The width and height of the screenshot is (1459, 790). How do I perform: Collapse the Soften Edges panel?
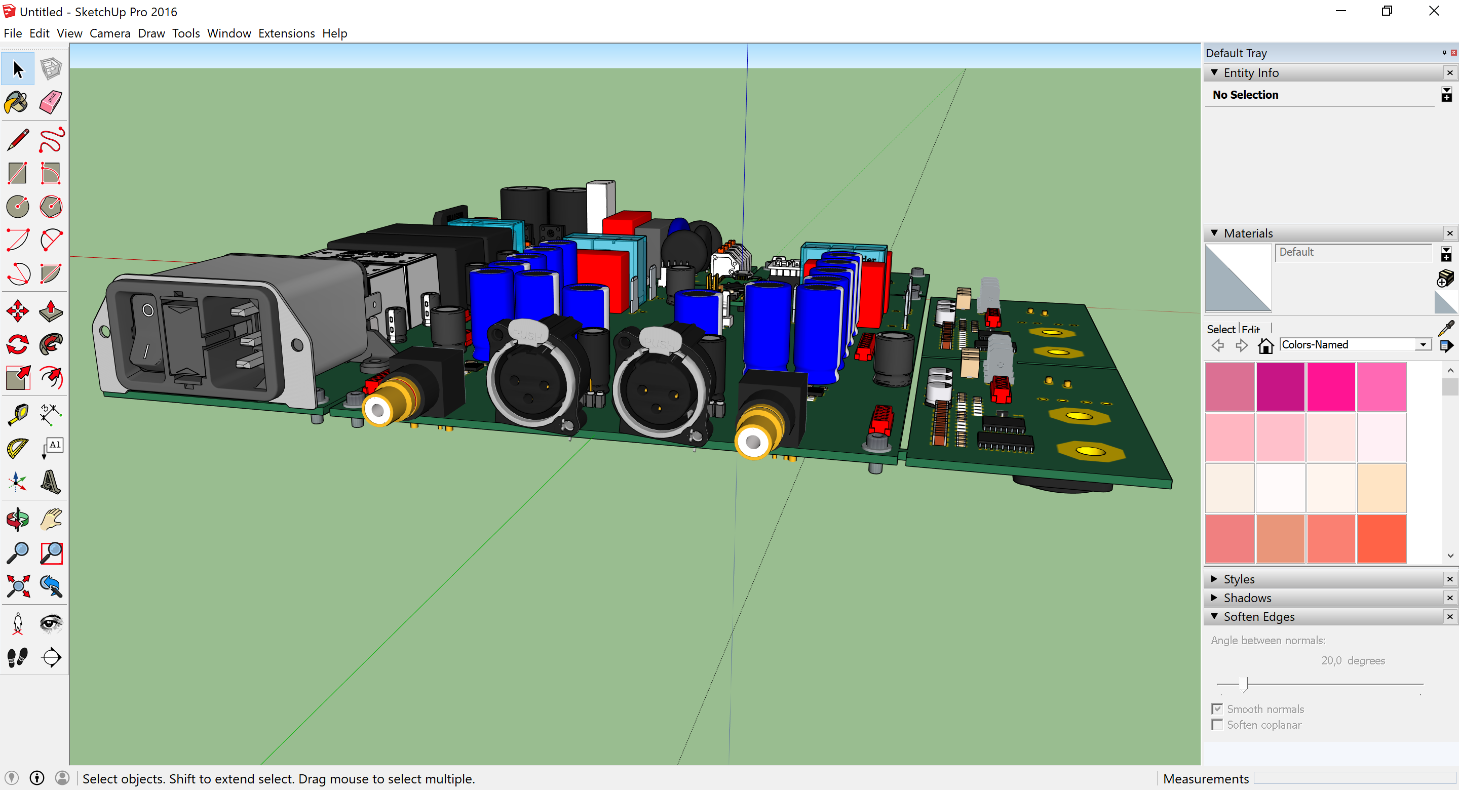1214,616
